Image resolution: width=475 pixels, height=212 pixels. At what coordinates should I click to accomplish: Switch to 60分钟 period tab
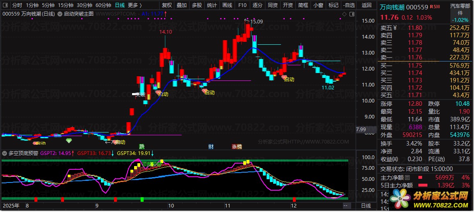pyautogui.click(x=103, y=5)
